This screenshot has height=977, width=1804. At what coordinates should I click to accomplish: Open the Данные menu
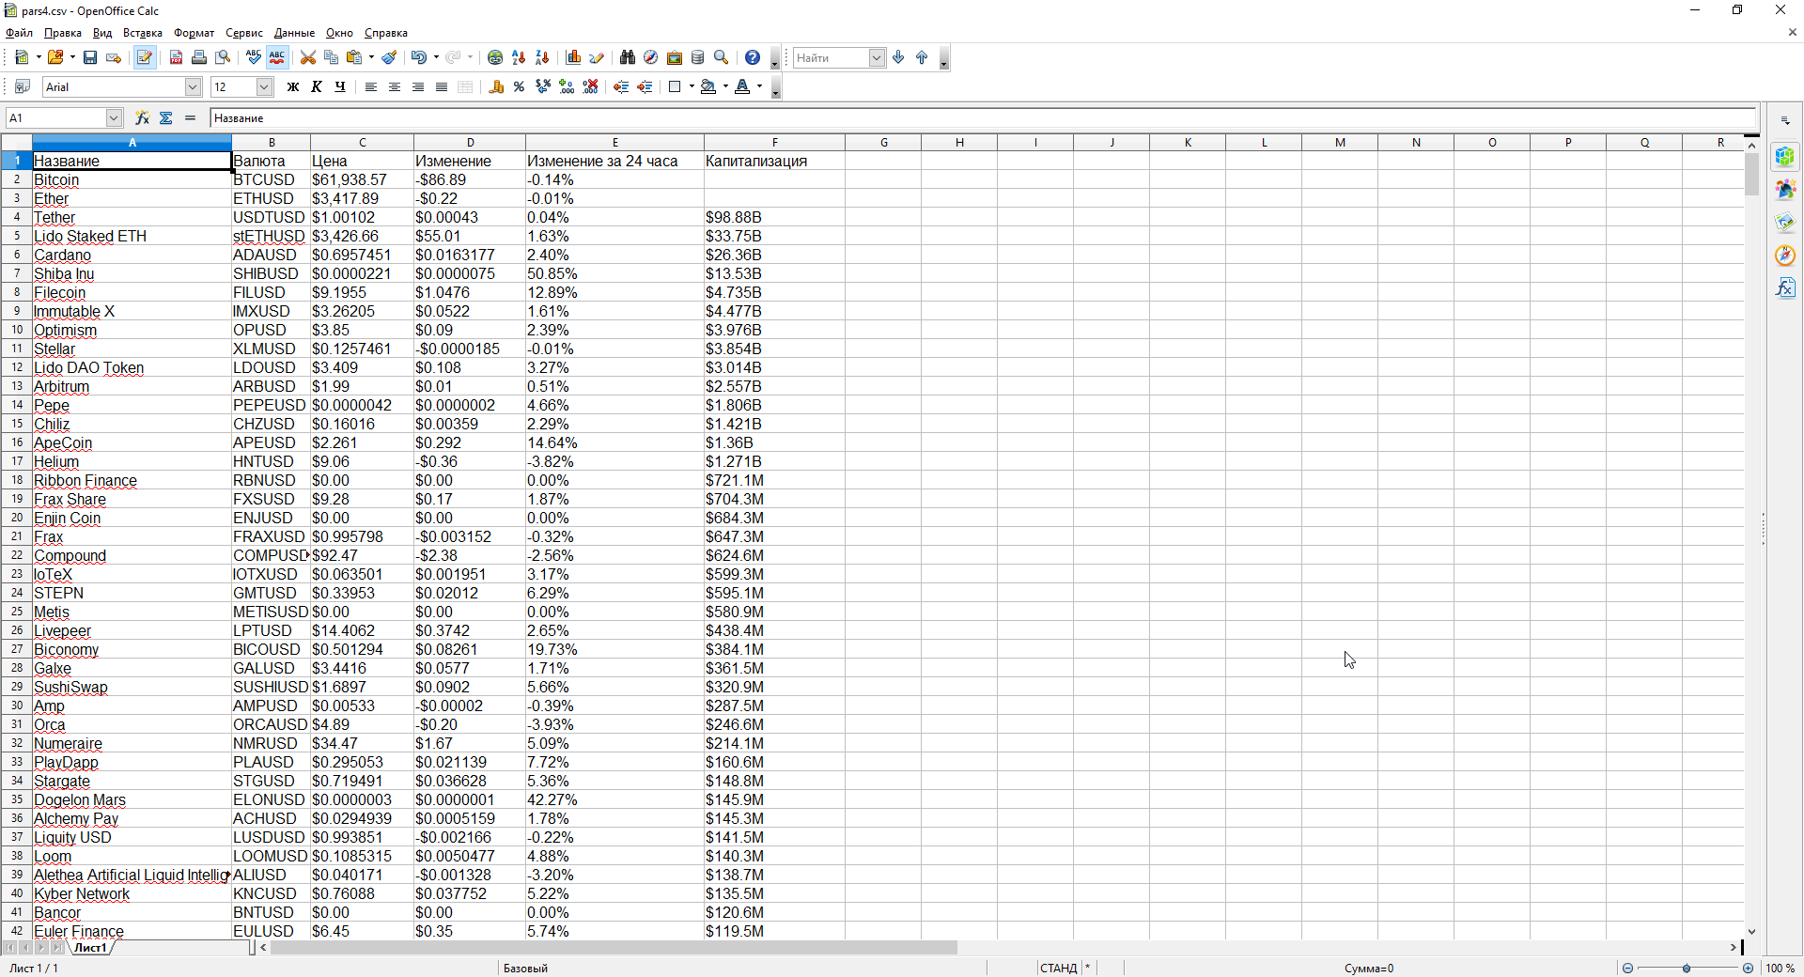point(295,33)
